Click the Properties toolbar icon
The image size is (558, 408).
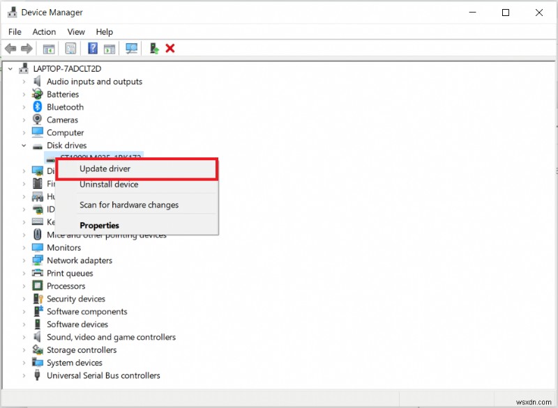(70, 48)
